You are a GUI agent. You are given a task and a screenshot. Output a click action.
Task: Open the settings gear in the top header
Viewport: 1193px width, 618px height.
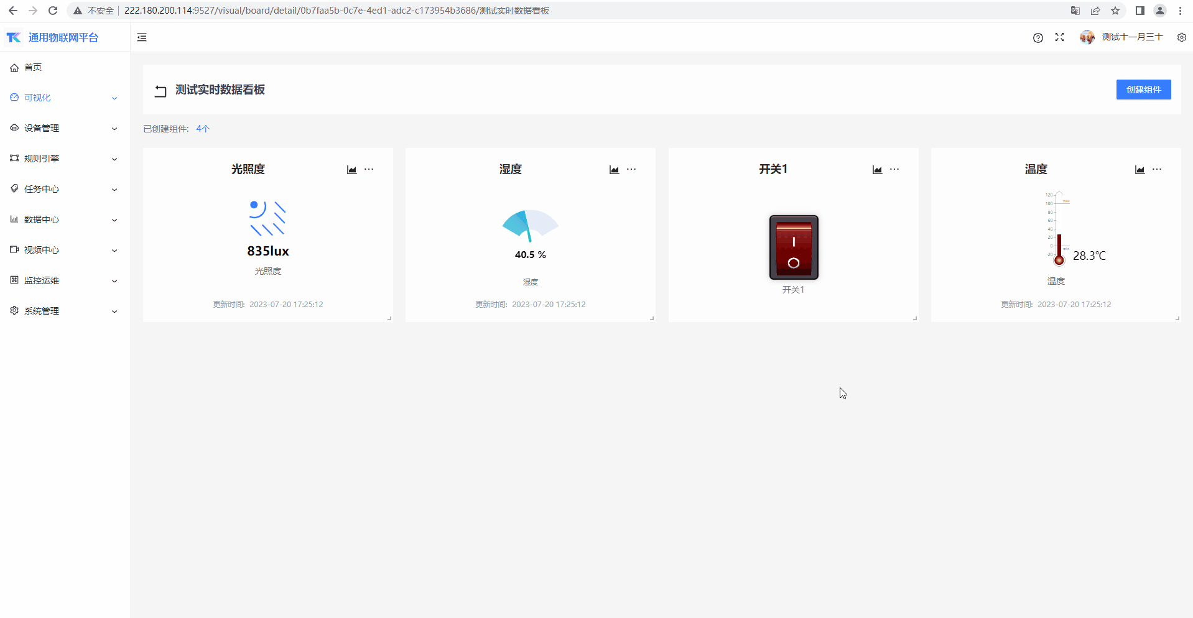pyautogui.click(x=1181, y=37)
